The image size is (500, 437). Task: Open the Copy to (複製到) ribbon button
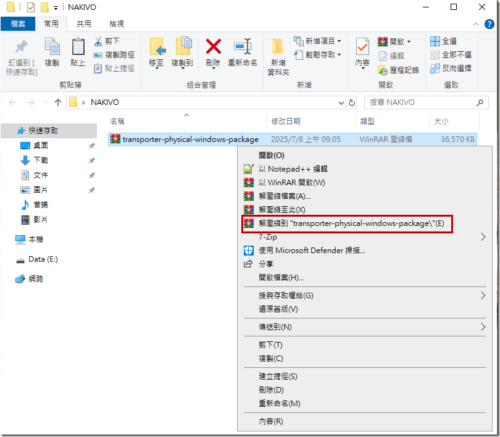[182, 53]
